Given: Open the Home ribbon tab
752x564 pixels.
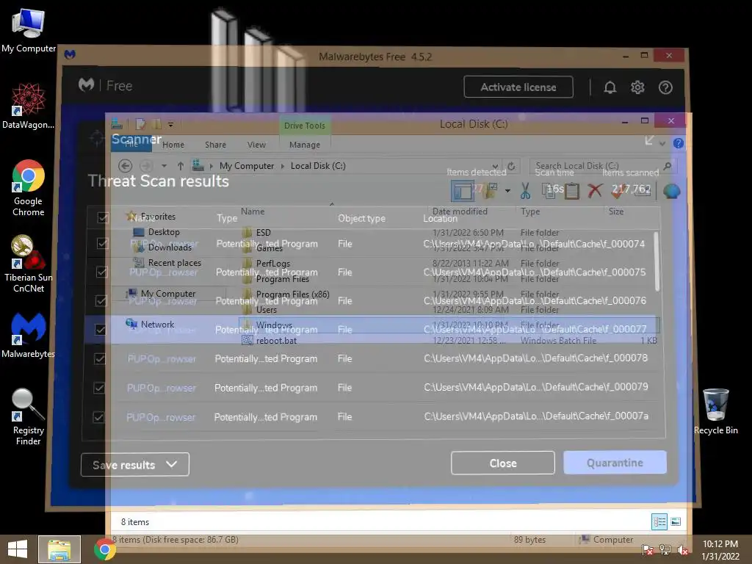Looking at the screenshot, I should (173, 145).
